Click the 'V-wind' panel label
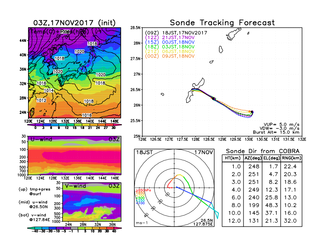Screen dimensions: 322x249 coord(75,186)
